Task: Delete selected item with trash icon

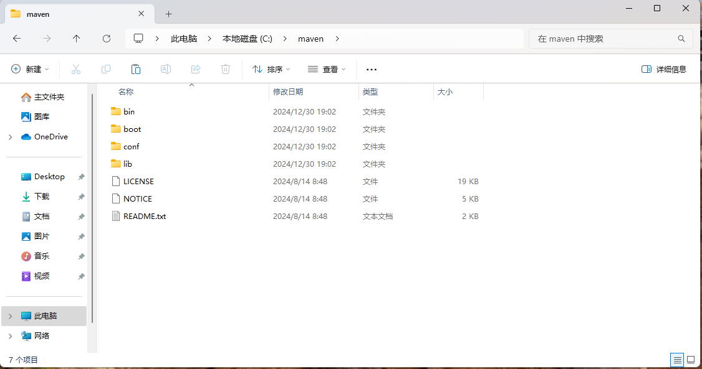Action: coord(225,69)
